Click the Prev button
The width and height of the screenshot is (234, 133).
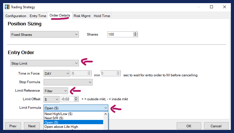tap(13, 126)
